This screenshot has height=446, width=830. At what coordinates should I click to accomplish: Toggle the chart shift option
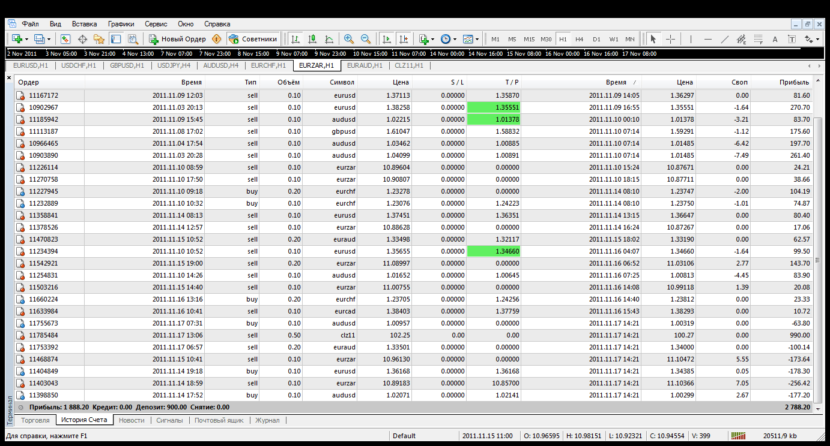coord(403,39)
